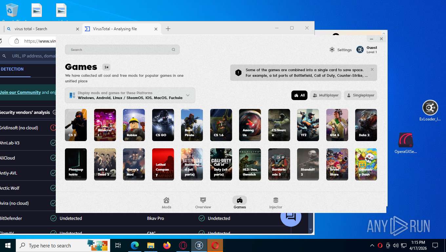Open the Dota 2 game card
This screenshot has width=446, height=252.
click(x=366, y=125)
